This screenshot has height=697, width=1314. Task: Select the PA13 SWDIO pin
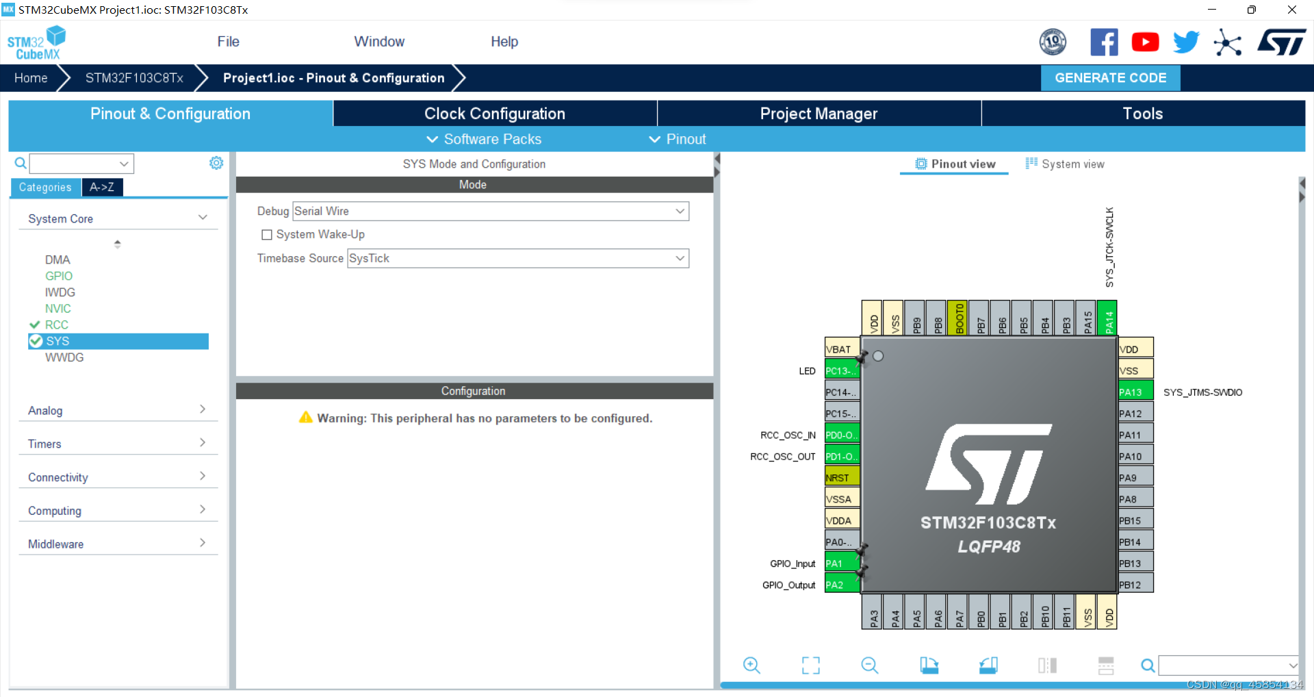[1136, 392]
